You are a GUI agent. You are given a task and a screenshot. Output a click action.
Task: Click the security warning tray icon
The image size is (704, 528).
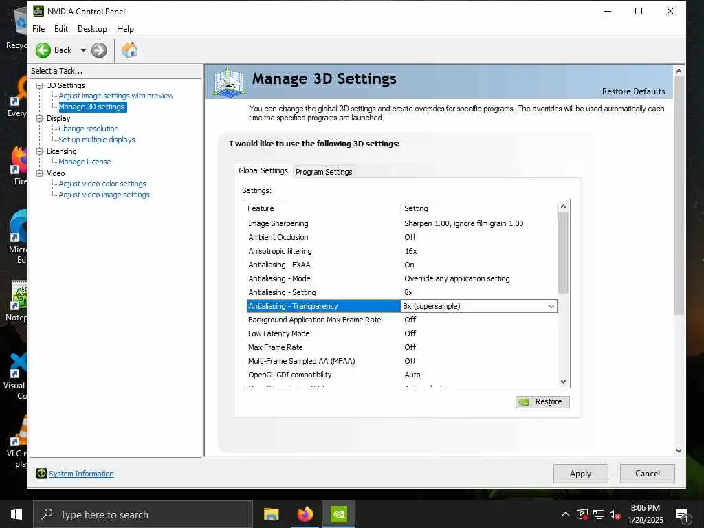(x=582, y=514)
